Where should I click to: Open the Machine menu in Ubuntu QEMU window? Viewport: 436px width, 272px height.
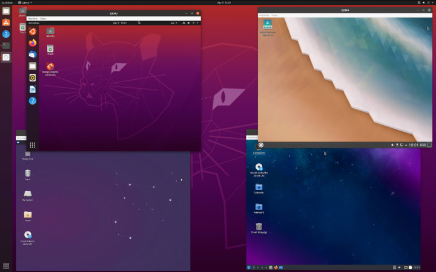pyautogui.click(x=33, y=19)
